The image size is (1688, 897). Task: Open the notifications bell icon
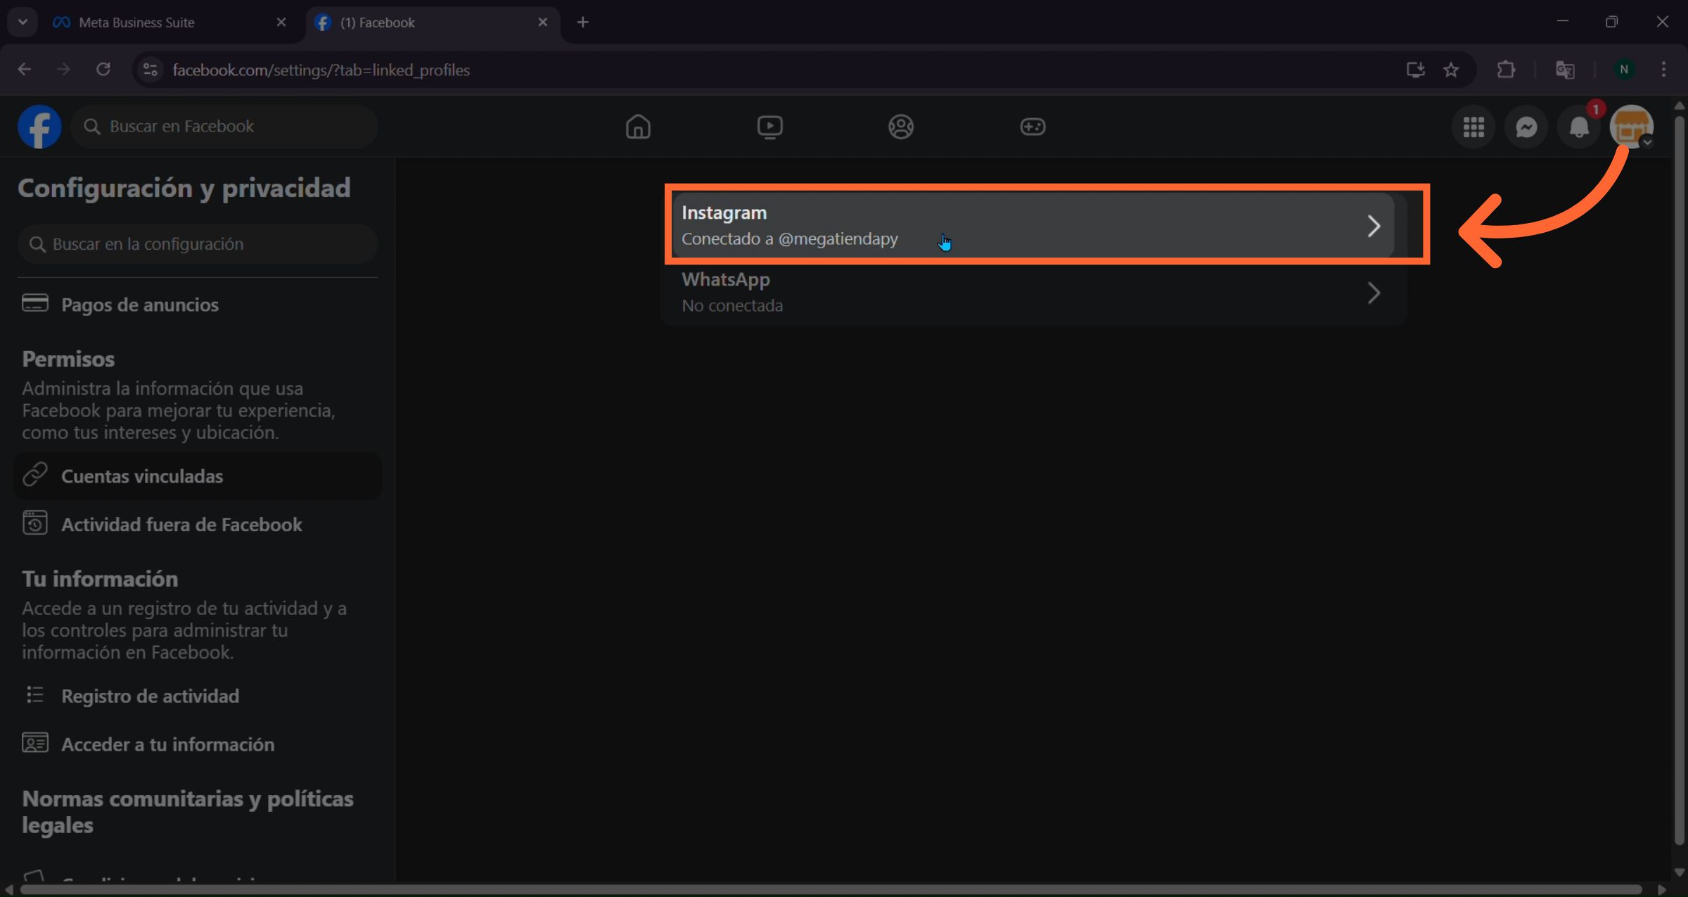pyautogui.click(x=1579, y=127)
